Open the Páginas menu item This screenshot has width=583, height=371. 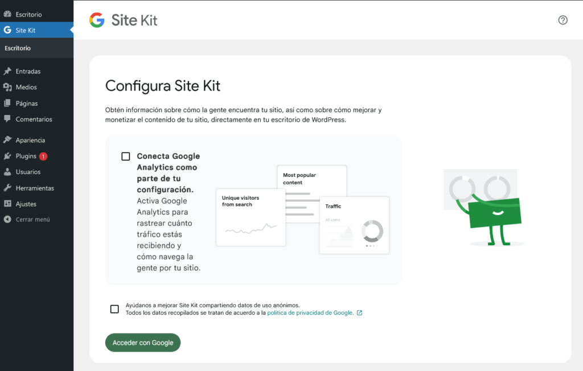[x=37, y=103]
